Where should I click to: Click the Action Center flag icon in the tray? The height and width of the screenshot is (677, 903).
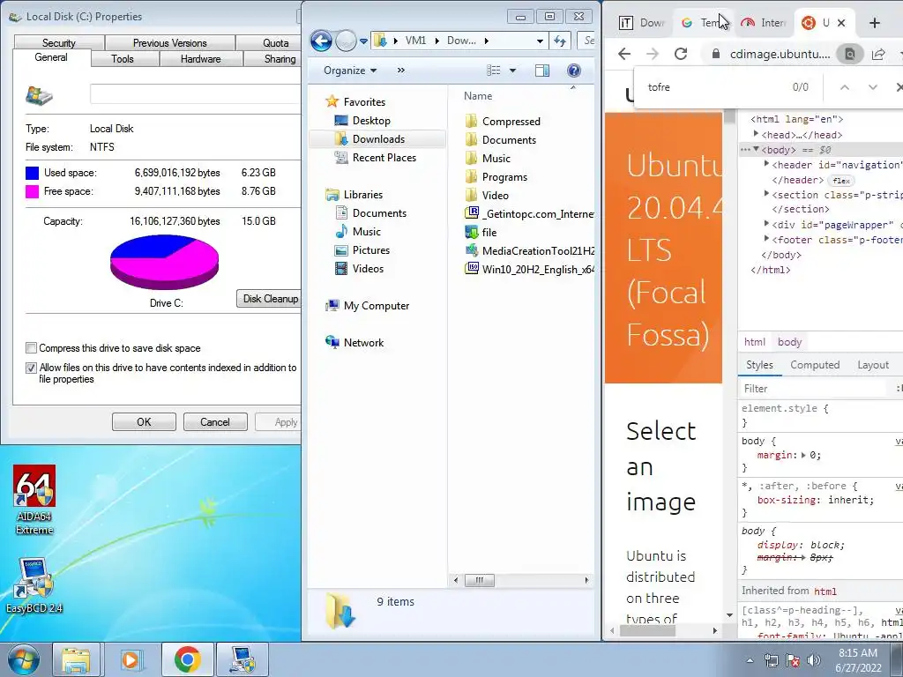793,660
